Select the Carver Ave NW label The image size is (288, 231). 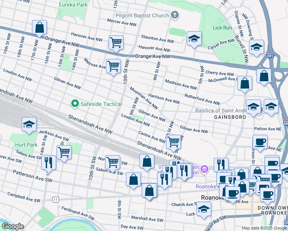[x=221, y=44]
